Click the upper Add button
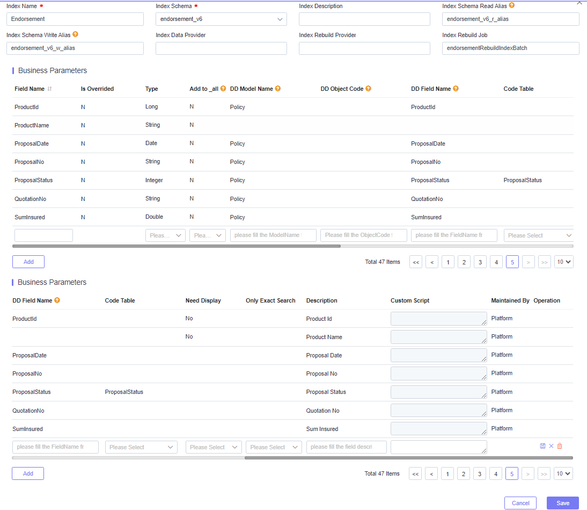The height and width of the screenshot is (510, 587). tap(28, 262)
